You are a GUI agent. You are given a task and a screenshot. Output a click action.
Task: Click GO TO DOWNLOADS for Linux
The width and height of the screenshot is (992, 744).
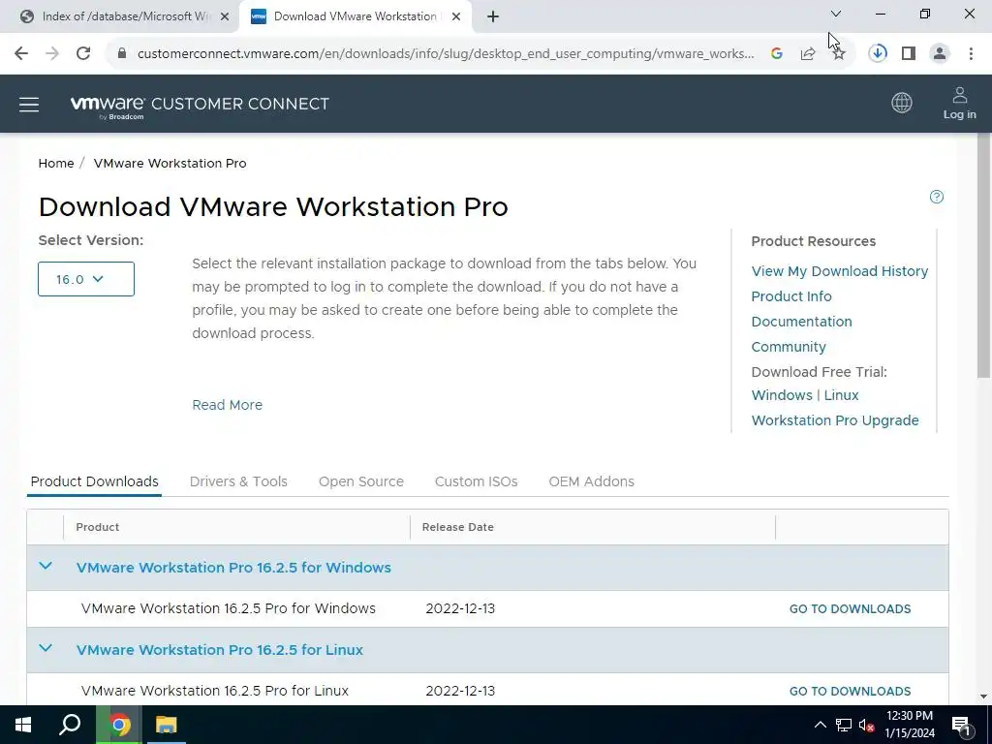click(851, 692)
